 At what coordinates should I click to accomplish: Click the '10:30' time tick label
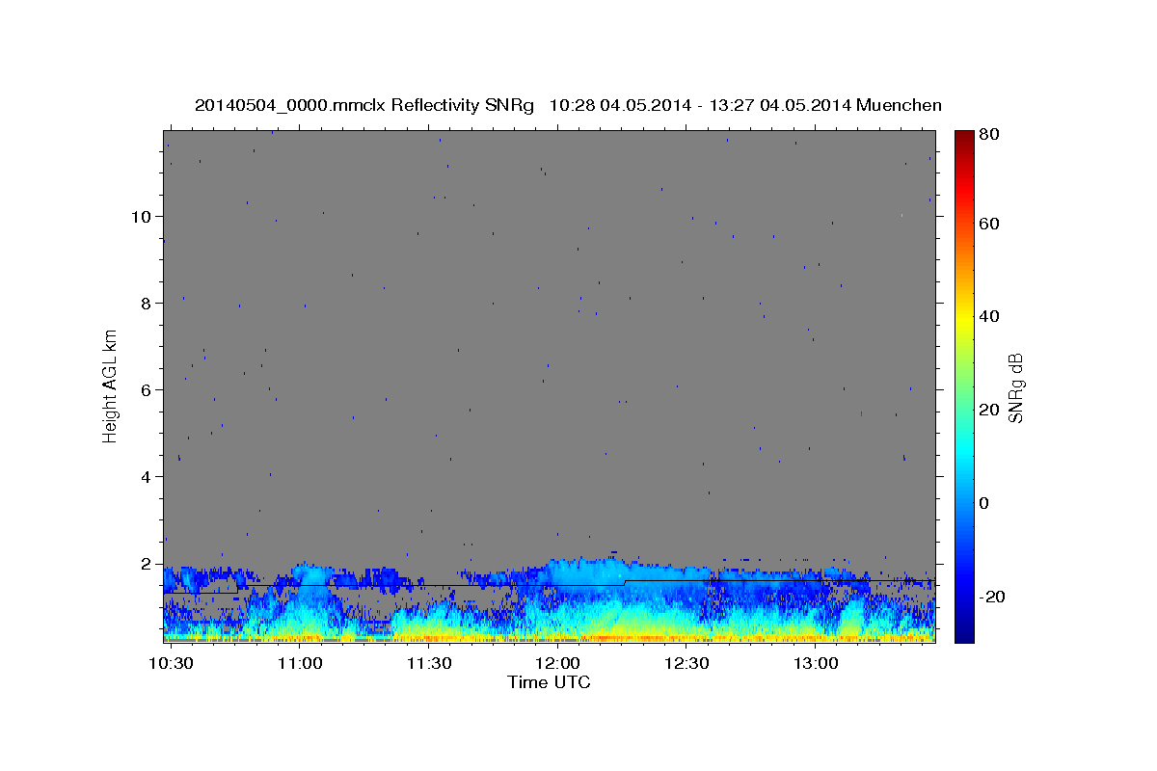pos(171,663)
